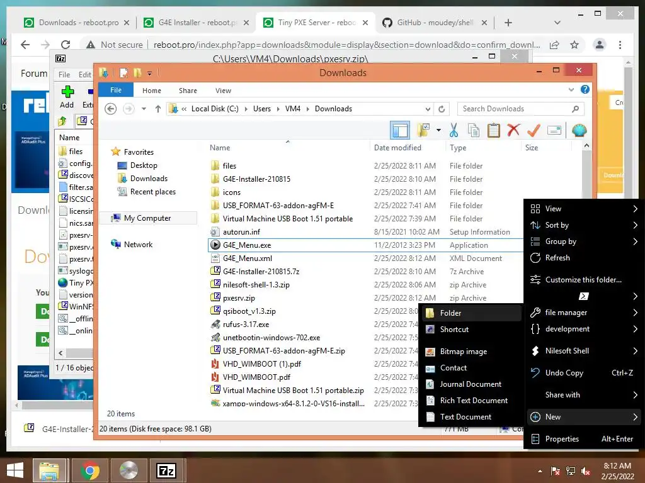Select Recent places in Favorites
The height and width of the screenshot is (483, 645).
coord(152,191)
